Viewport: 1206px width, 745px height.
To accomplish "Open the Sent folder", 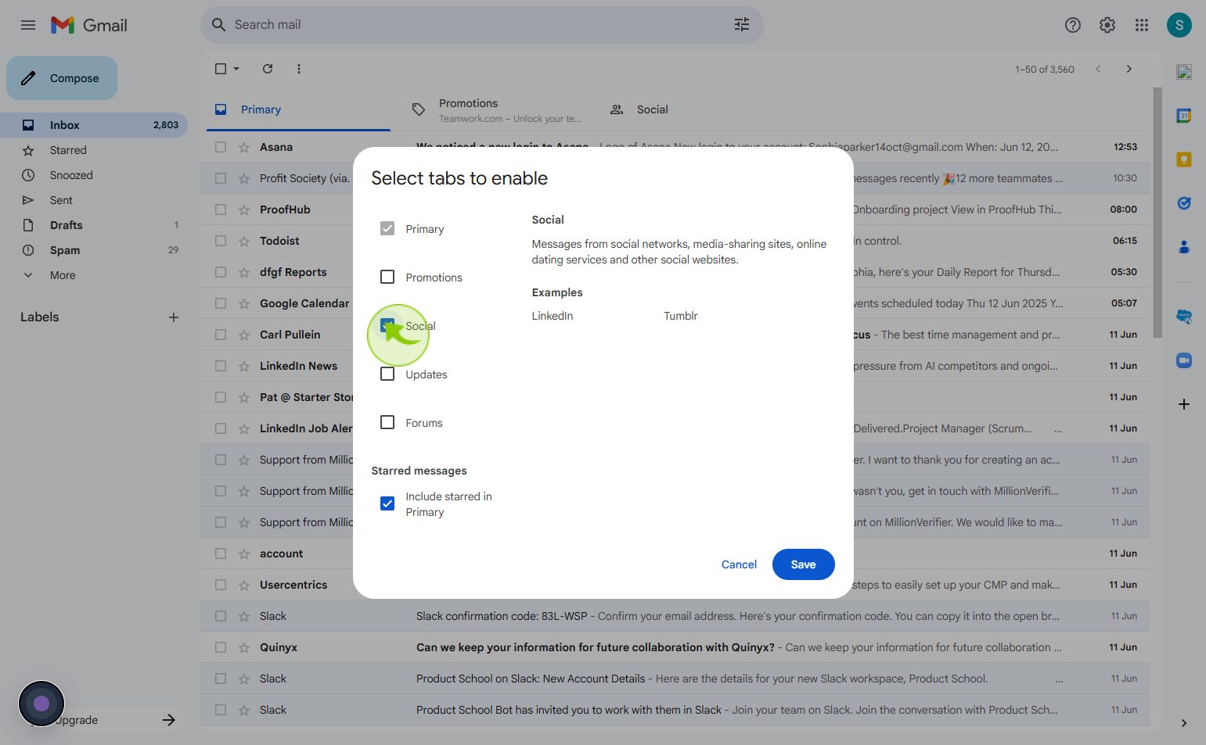I will point(94,200).
